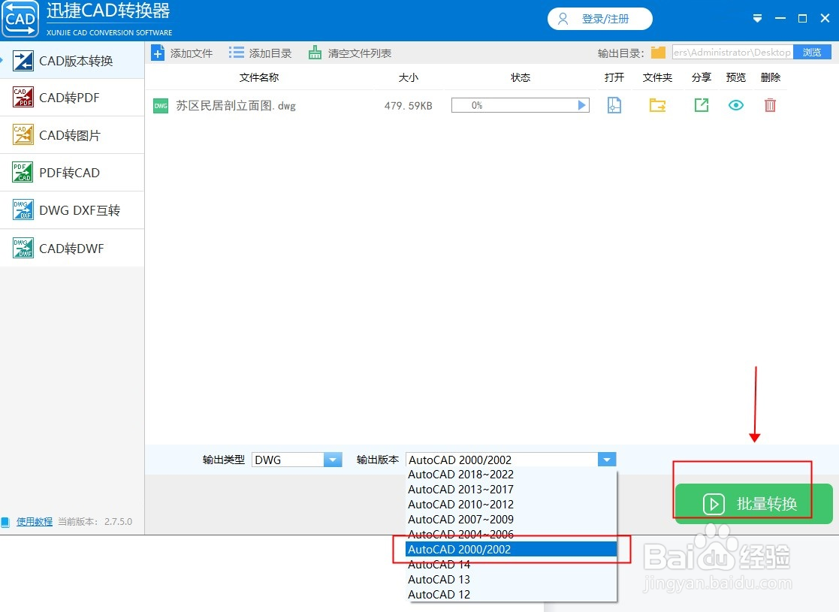Choose AutoCAD 2010~2012 from list

511,505
